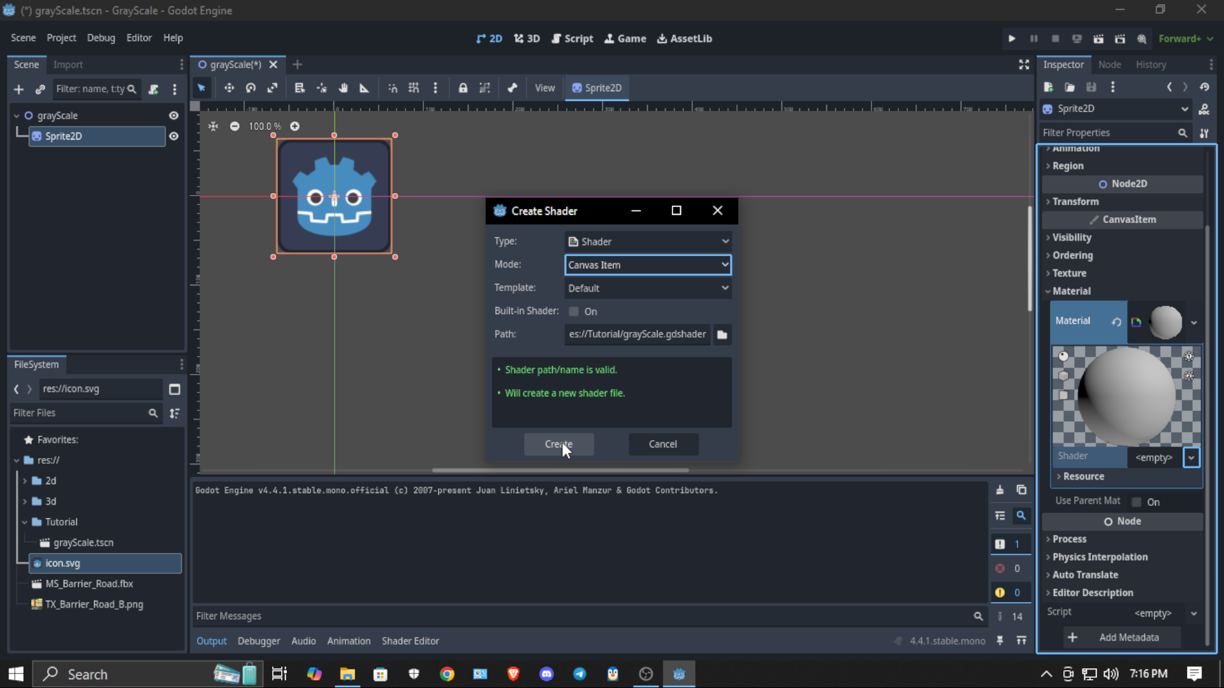This screenshot has width=1224, height=688.
Task: Select the Move mode tool
Action: (229, 88)
